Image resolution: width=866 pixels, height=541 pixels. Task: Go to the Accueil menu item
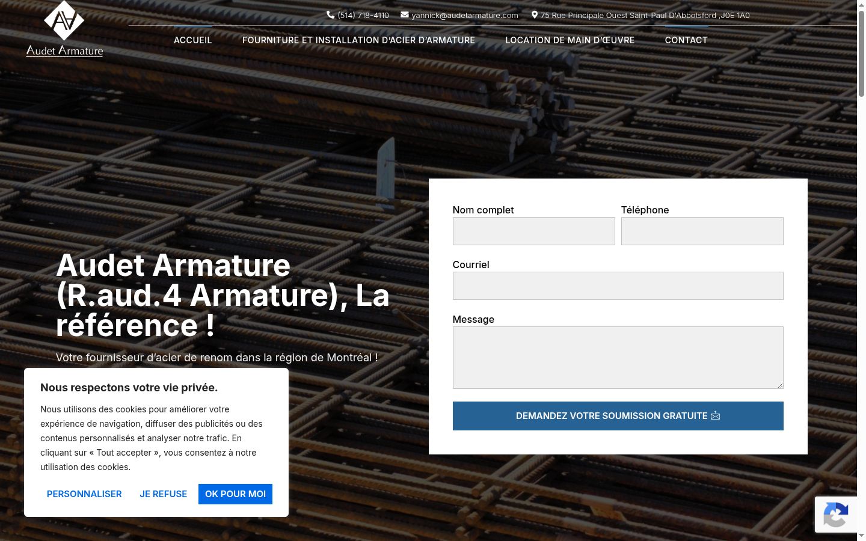(192, 40)
